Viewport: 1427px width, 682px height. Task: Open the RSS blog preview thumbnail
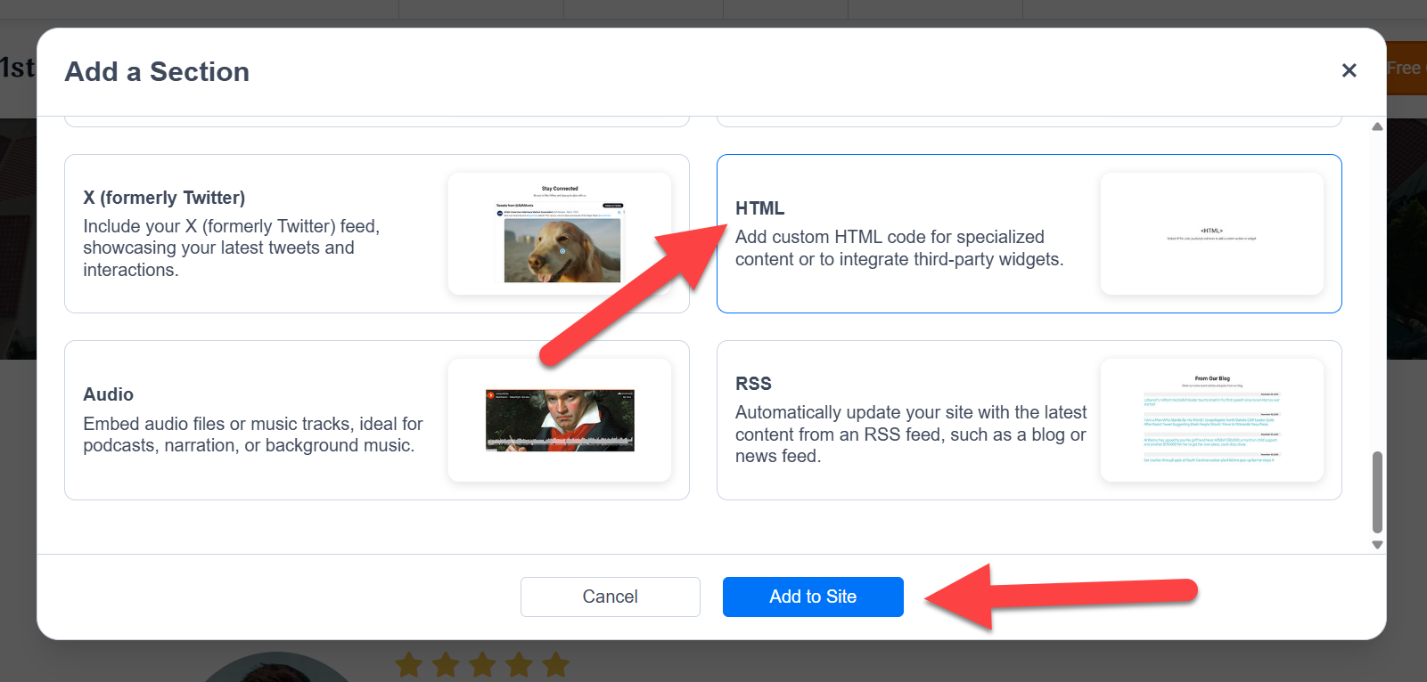click(x=1212, y=420)
